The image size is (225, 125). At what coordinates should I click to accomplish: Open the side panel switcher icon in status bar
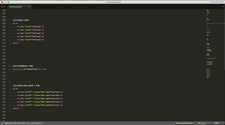tap(3, 123)
